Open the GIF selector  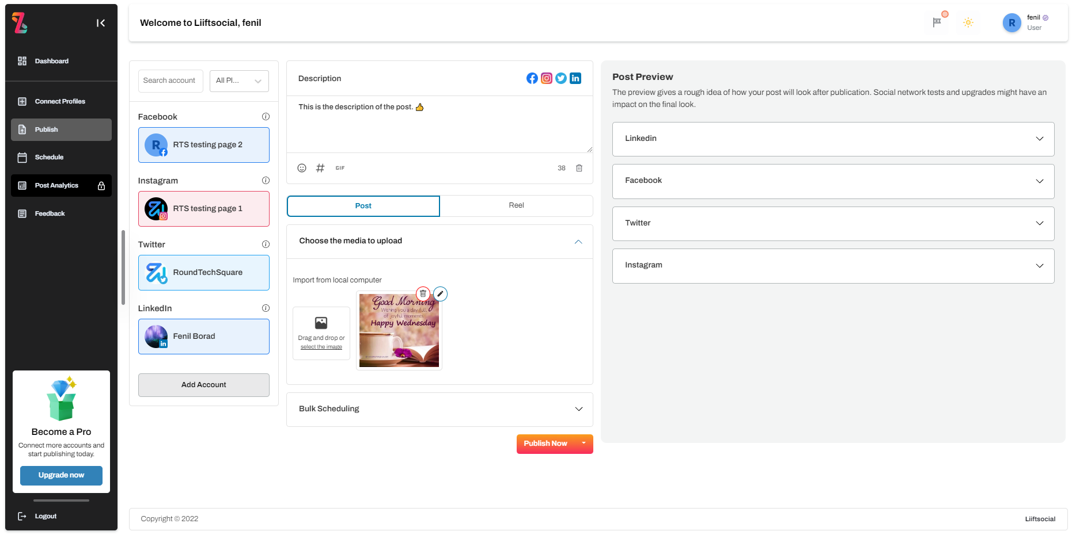pyautogui.click(x=340, y=168)
